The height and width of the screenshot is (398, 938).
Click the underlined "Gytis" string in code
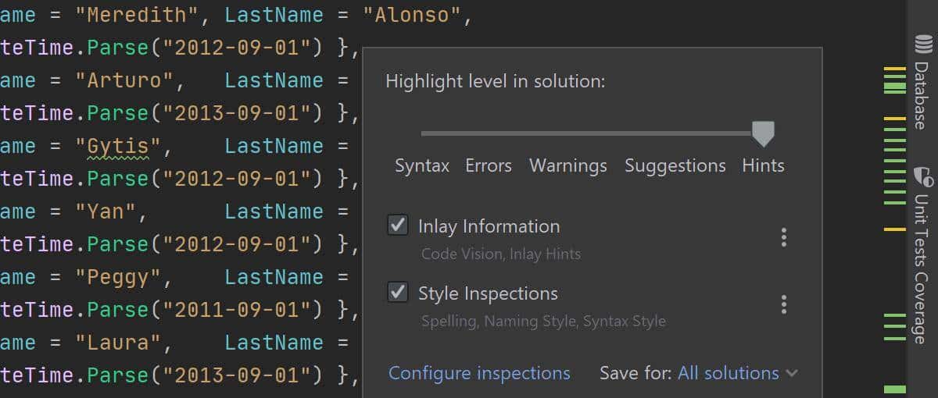118,147
